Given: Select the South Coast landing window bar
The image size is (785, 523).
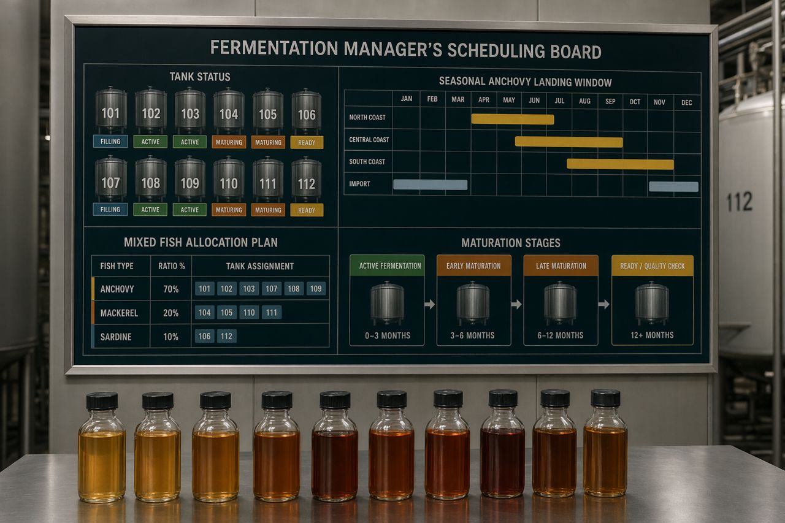Looking at the screenshot, I should pos(620,164).
